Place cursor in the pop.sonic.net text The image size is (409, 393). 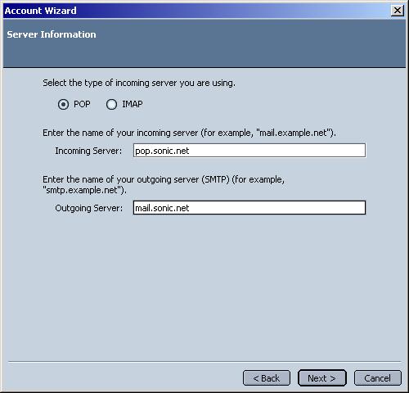[162, 151]
